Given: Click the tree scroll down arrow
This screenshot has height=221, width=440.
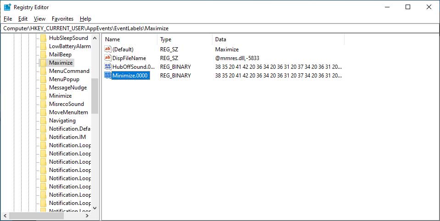Looking at the screenshot, I should [95, 208].
